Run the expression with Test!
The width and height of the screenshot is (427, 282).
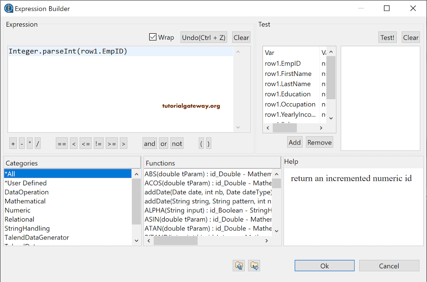387,37
